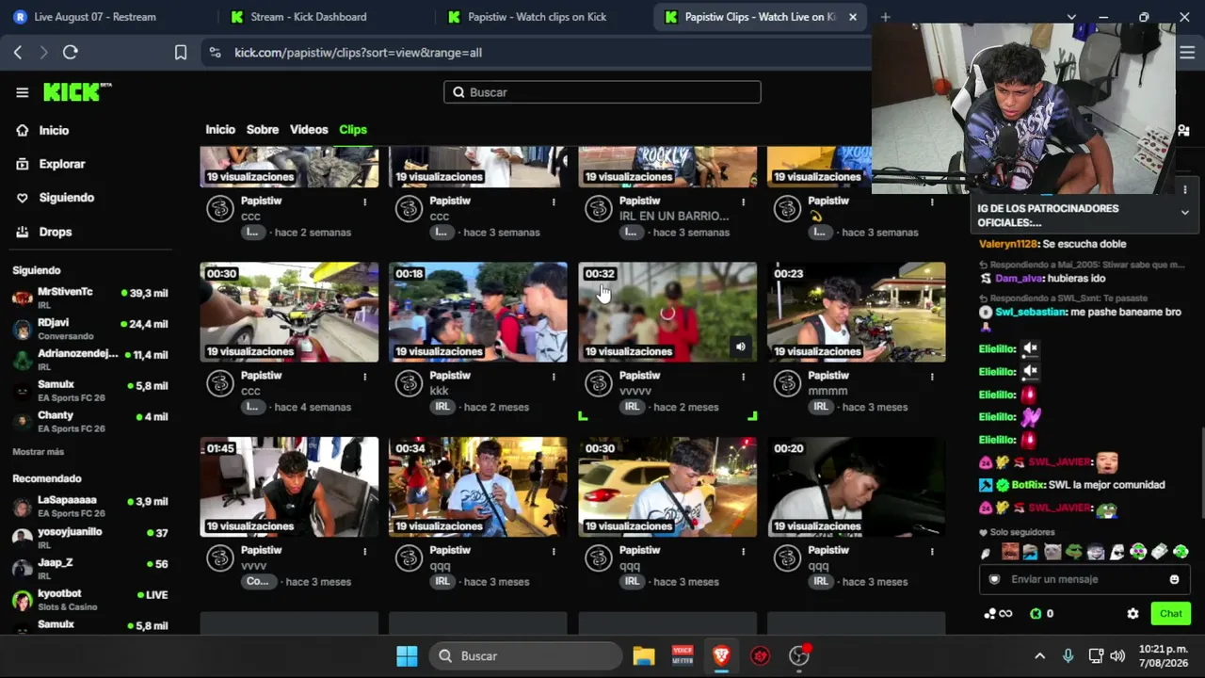Click the channel points icon beside the infinity symbol
Image resolution: width=1205 pixels, height=678 pixels.
pos(989,613)
